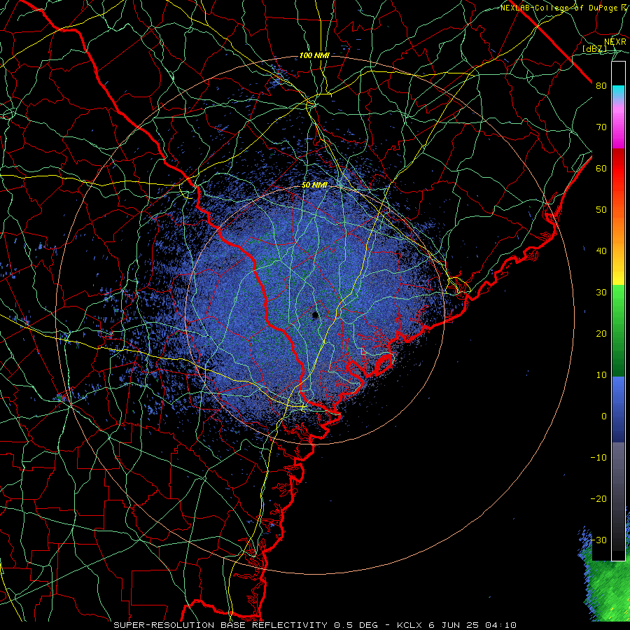Screen dimensions: 630x630
Task: Click the 30 dBZ scale value
Action: (x=601, y=293)
